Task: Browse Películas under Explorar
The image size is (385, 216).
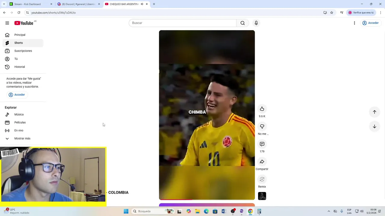Action: [x=23, y=122]
